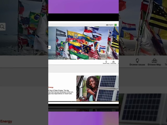The image size is (167, 125).
Task: Open the woman with solar panels photo
Action: tap(97, 88)
